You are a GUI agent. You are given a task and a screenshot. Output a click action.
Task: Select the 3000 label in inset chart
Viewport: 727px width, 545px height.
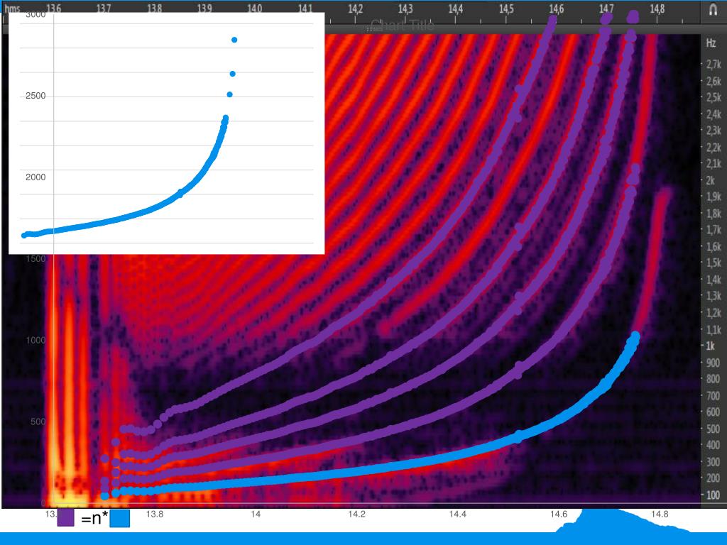tap(35, 15)
